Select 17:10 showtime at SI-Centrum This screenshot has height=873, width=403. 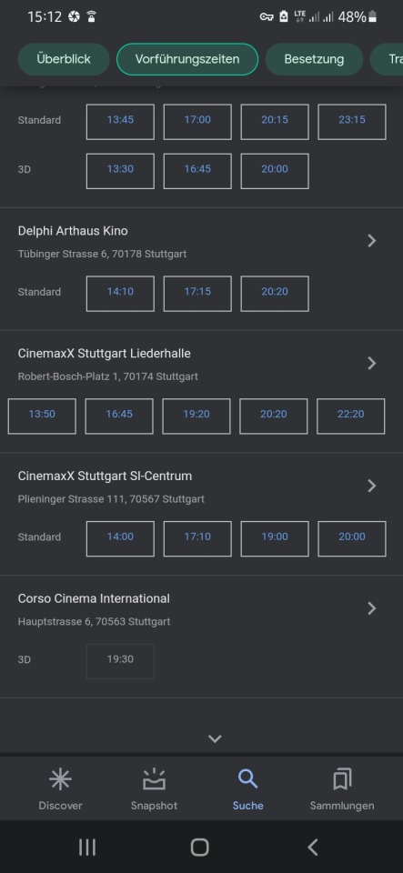click(197, 538)
